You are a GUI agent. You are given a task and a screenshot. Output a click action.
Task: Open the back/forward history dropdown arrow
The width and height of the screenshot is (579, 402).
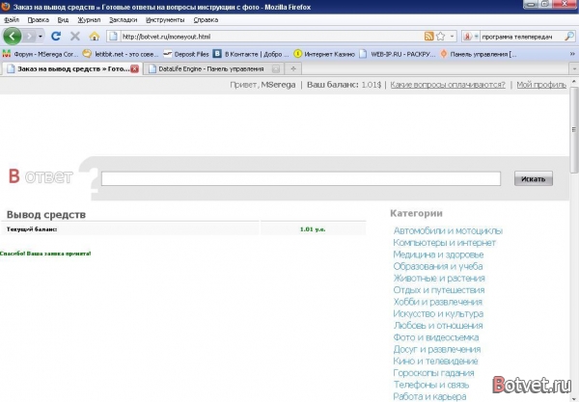click(x=41, y=36)
